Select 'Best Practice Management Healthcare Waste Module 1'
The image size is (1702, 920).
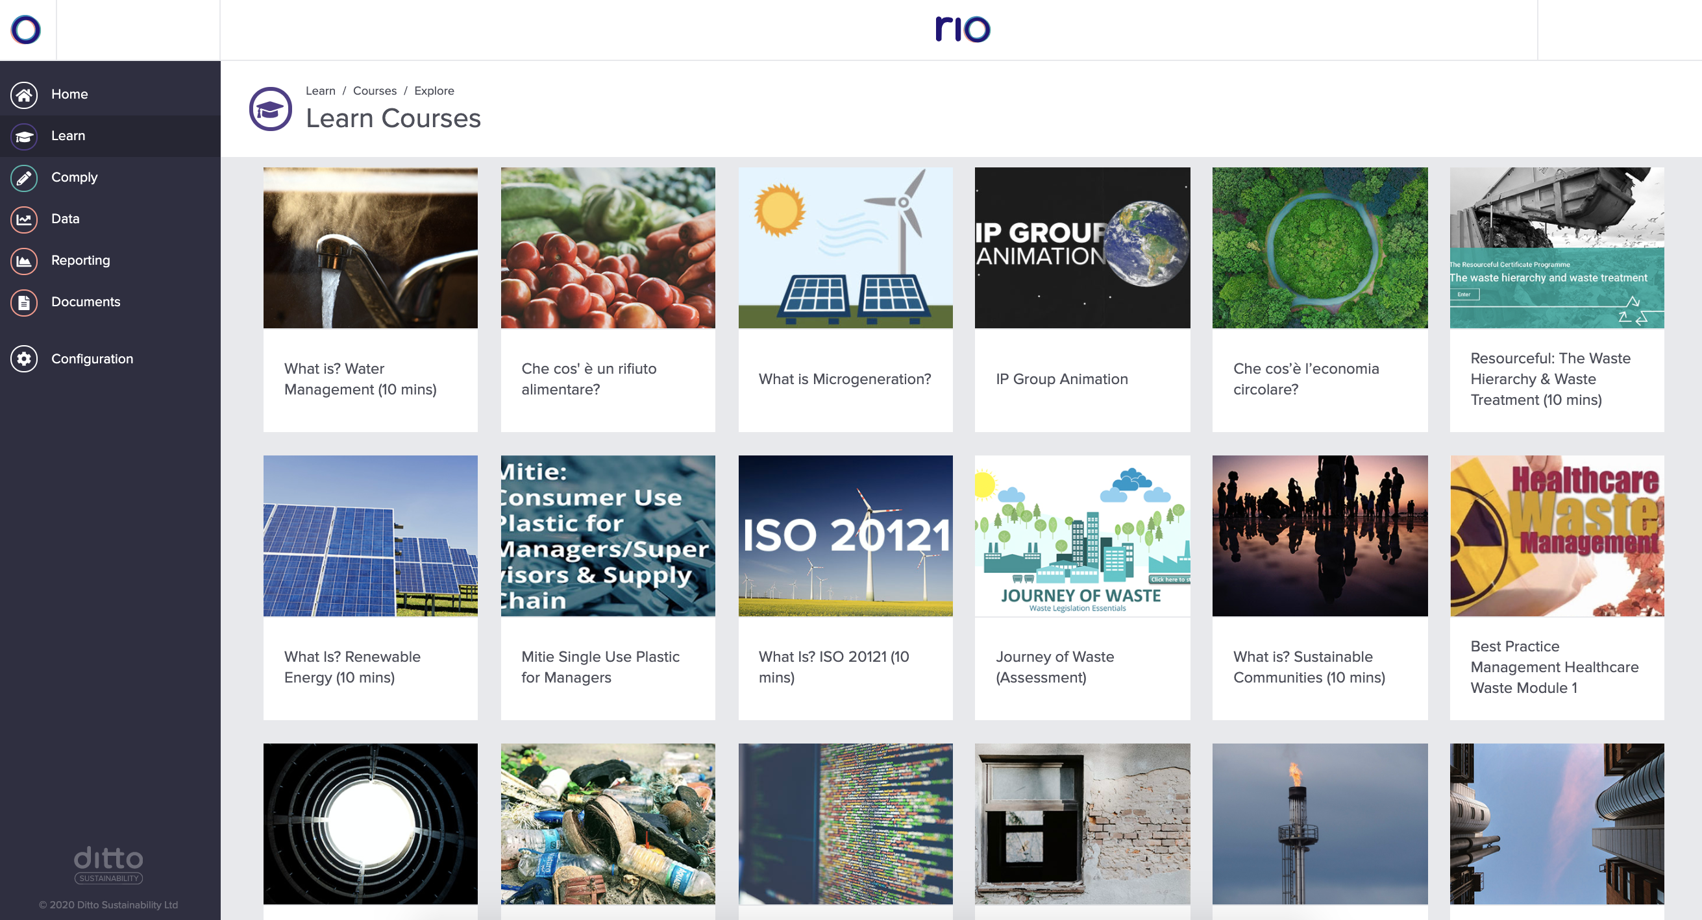pos(1554,668)
